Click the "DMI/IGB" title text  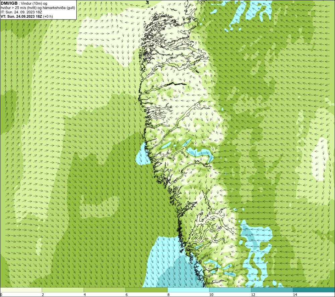(9, 3)
